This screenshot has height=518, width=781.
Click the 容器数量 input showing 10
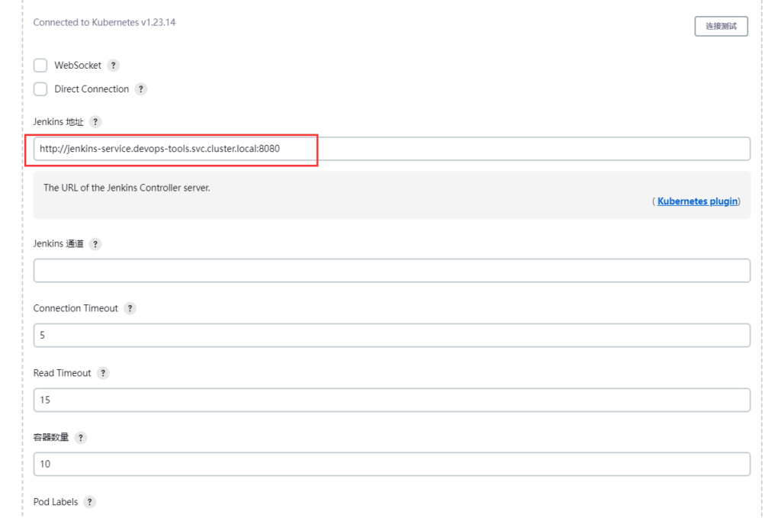coord(391,464)
